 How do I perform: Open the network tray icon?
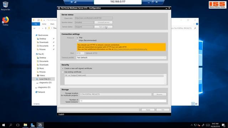(195, 125)
